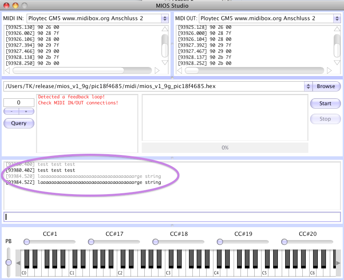The width and height of the screenshot is (344, 280).
Task: Click the device ID field showing 0
Action: click(x=19, y=103)
